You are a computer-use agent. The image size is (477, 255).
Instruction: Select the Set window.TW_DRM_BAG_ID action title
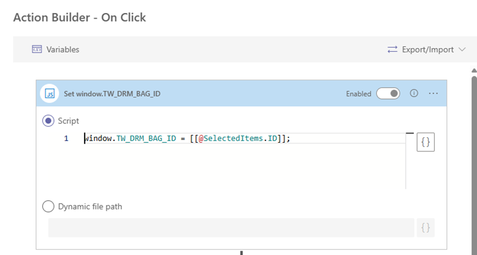pyautogui.click(x=112, y=94)
